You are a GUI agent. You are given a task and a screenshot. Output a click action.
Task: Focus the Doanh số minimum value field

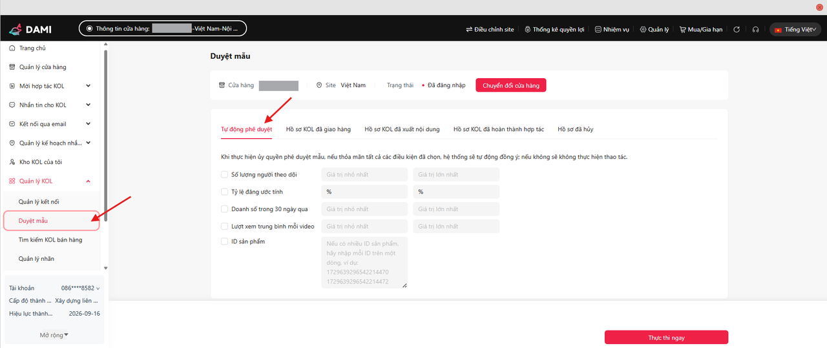coord(364,209)
